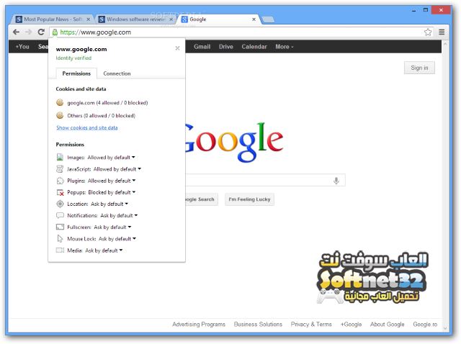Click +You in the Google bar

click(x=22, y=47)
